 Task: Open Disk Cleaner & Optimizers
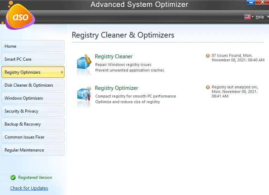pos(33,85)
